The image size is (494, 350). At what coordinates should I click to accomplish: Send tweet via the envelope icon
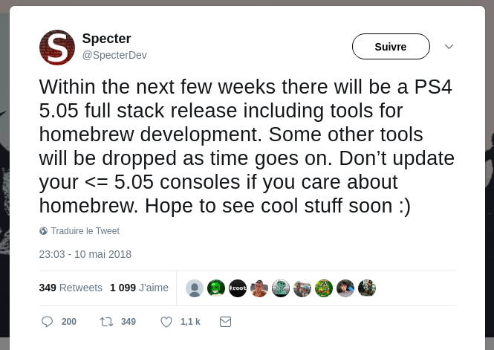point(225,322)
